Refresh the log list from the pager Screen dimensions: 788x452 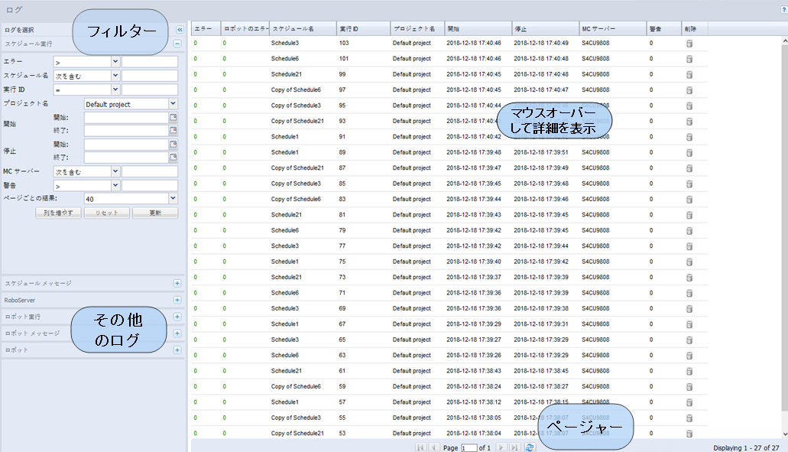pos(530,447)
